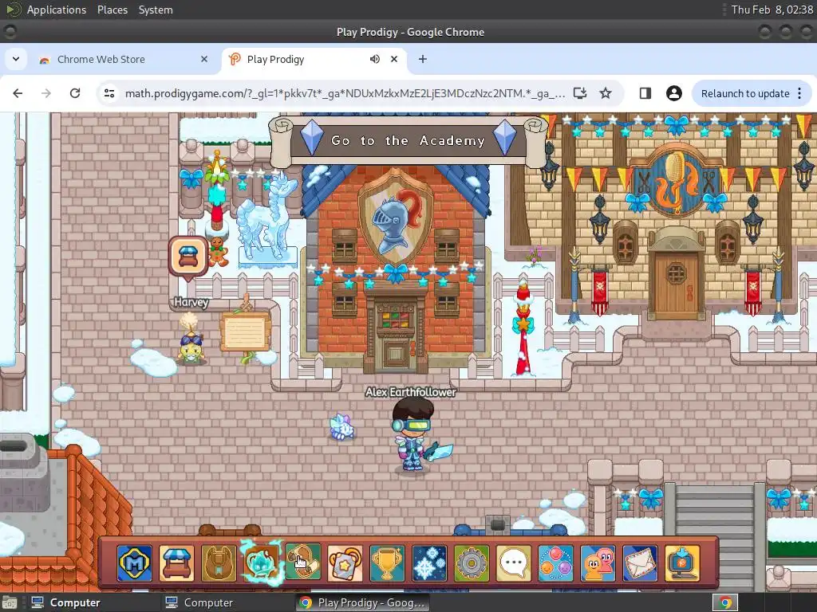This screenshot has height=612, width=817.
Task: Expand the tab search dropdown arrow
Action: 16,59
